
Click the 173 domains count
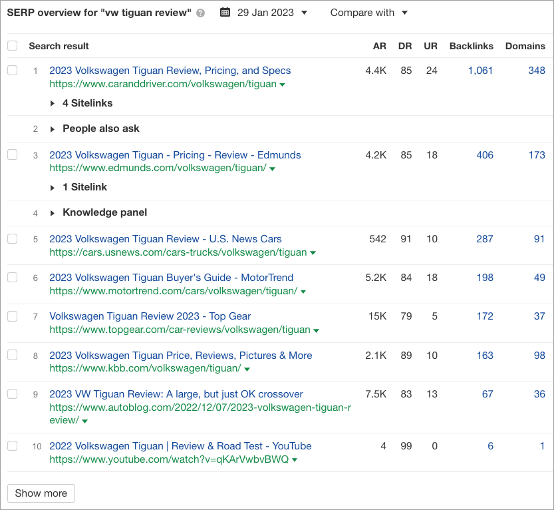[x=537, y=155]
